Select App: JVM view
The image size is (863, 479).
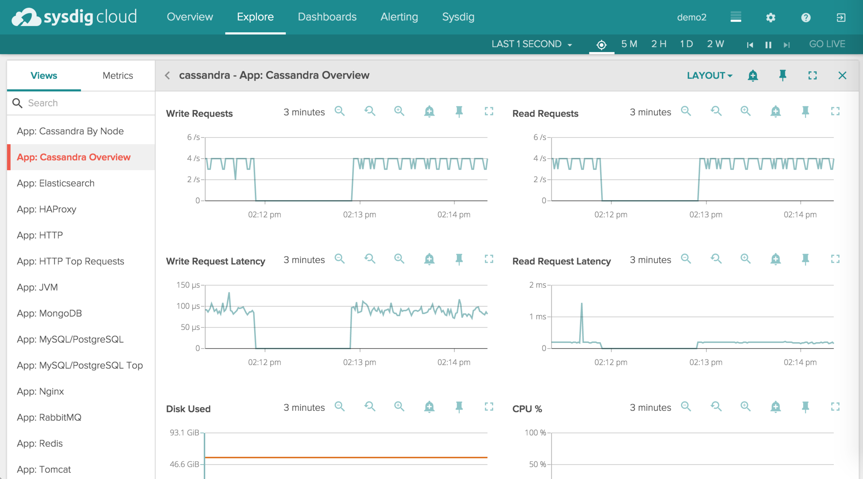[x=81, y=287]
